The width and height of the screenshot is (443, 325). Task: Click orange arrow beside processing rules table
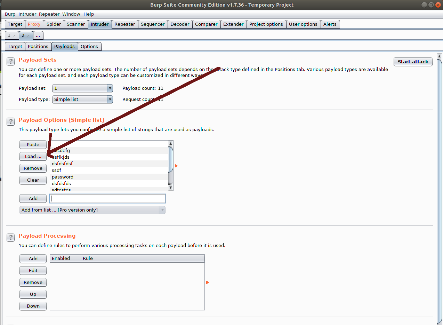point(208,282)
